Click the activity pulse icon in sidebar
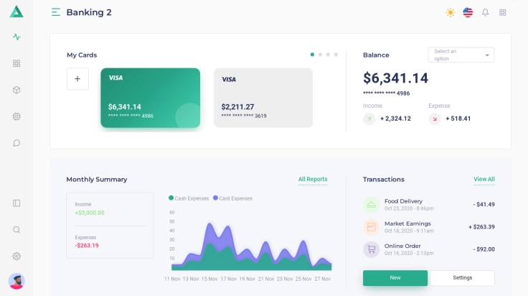 [x=16, y=37]
